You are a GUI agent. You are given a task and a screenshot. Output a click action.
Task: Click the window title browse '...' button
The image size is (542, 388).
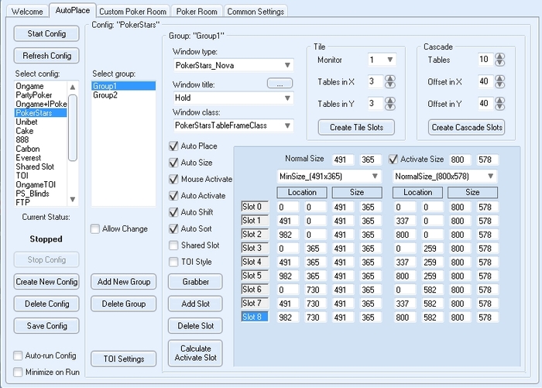[280, 84]
